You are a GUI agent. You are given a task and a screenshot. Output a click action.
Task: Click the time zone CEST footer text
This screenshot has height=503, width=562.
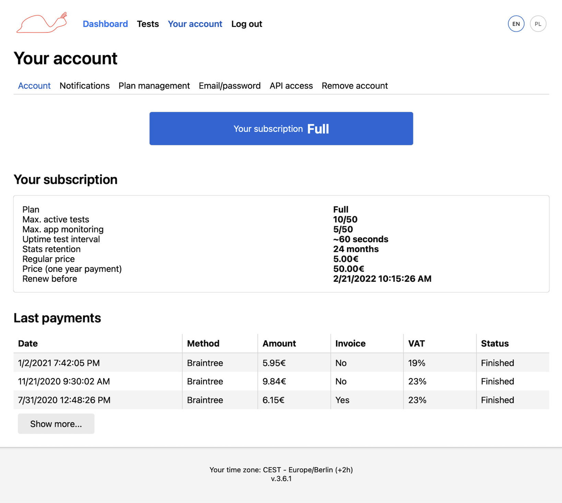coord(281,470)
